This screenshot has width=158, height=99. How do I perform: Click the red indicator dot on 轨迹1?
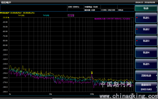(137, 18)
